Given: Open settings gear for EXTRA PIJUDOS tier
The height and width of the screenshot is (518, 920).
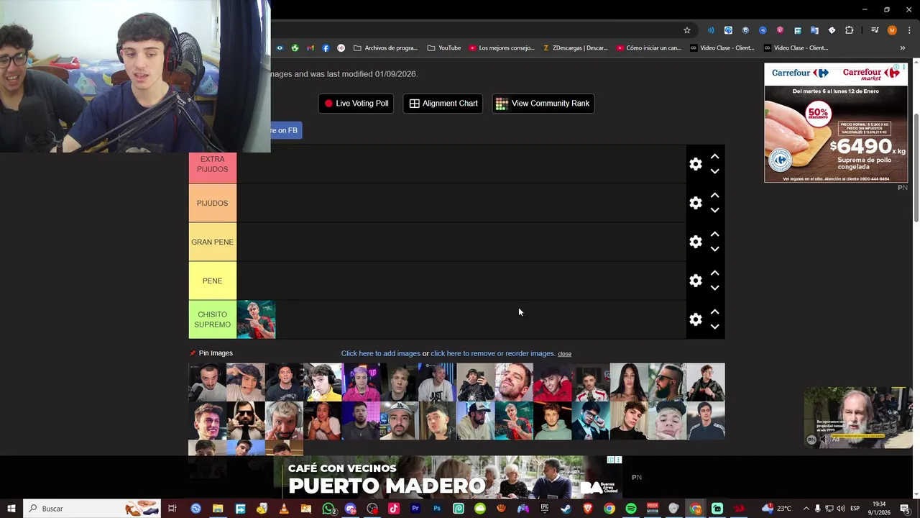Looking at the screenshot, I should (695, 164).
